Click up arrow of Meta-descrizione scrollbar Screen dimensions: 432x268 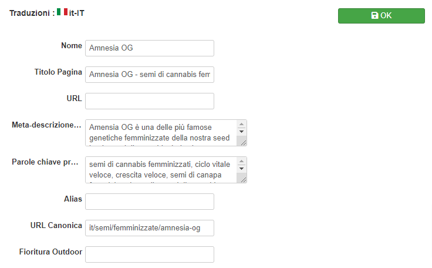[242, 124]
